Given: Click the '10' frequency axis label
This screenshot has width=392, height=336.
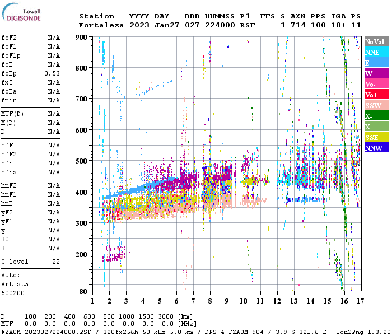Looking at the screenshot, I should pos(244,301).
